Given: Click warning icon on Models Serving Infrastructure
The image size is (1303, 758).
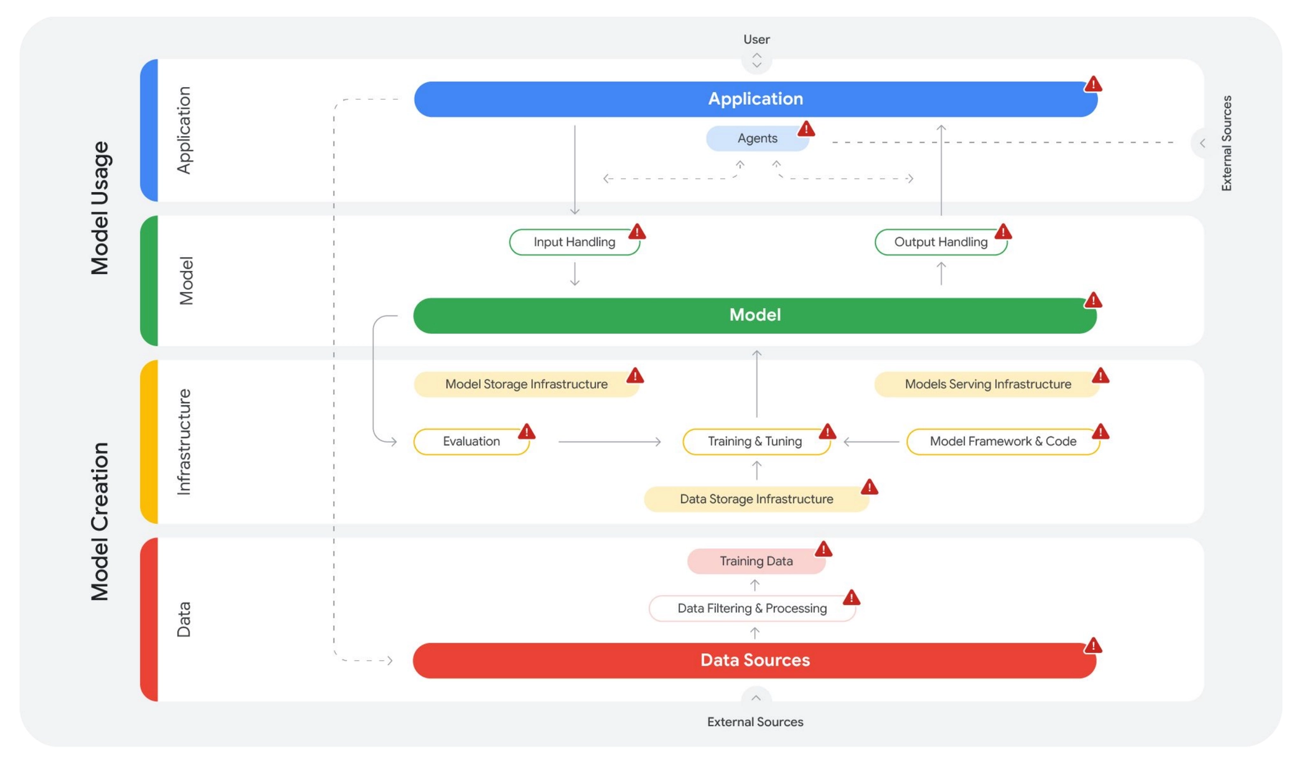Looking at the screenshot, I should tap(1101, 376).
